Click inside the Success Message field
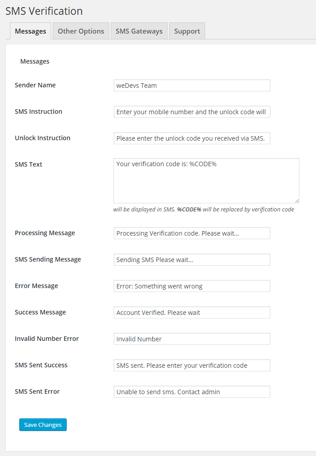This screenshot has height=456, width=316. [x=192, y=312]
